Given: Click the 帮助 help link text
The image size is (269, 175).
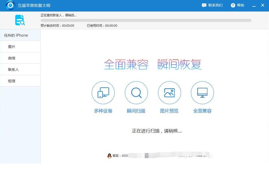Looking at the screenshot, I should coord(241,5).
